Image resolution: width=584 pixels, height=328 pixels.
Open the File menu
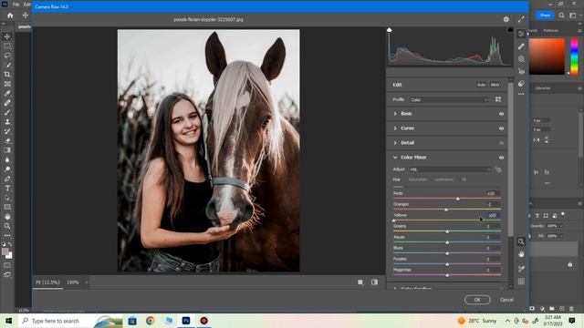(x=16, y=4)
